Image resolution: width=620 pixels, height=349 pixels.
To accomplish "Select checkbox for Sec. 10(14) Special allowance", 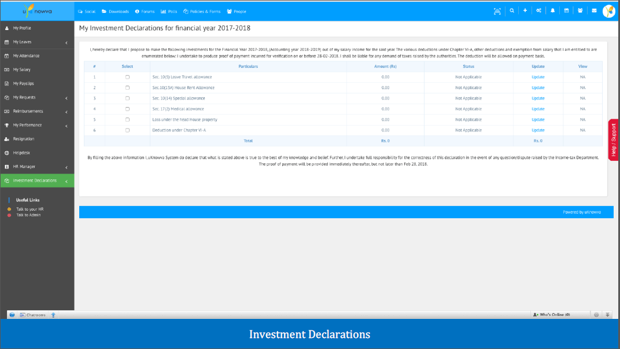I will click(x=127, y=98).
